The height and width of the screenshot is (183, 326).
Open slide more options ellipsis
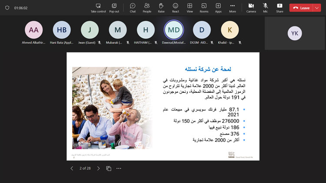(x=119, y=168)
